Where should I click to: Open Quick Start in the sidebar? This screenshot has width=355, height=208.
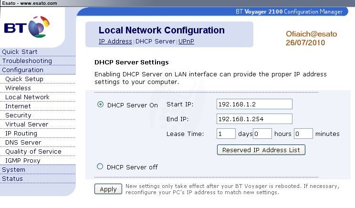(x=20, y=52)
